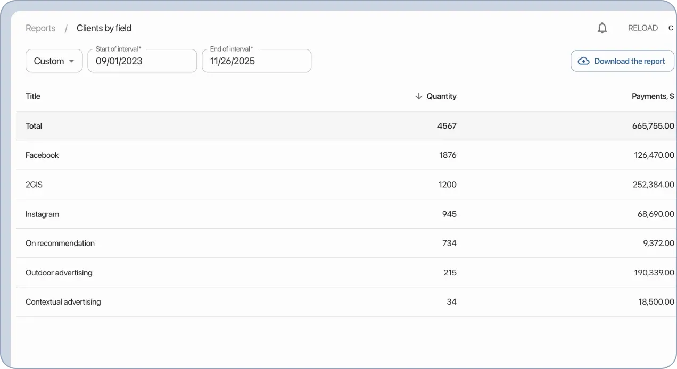
Task: Click the End of interval date field
Action: pyautogui.click(x=256, y=61)
